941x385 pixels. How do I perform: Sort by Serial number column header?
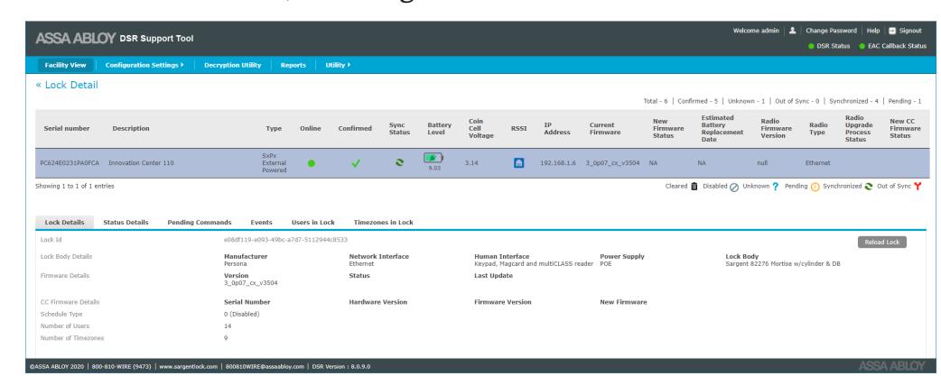coord(67,129)
